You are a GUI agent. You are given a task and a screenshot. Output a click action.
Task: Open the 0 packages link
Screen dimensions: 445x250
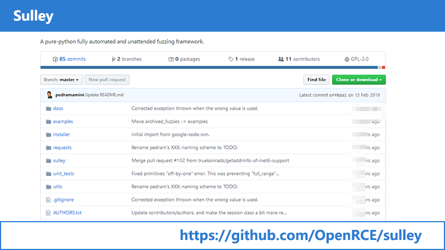187,59
